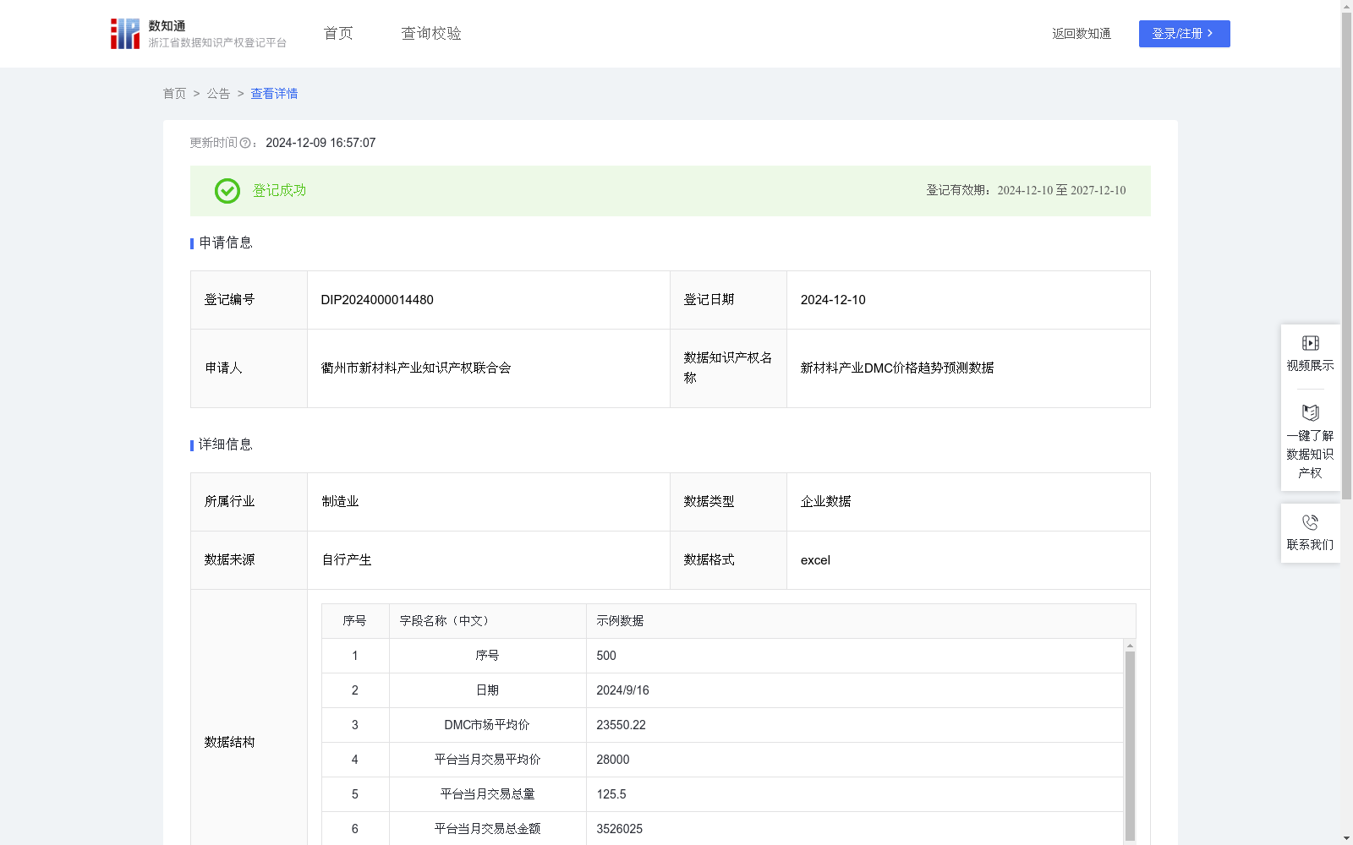Viewport: 1353px width, 845px height.
Task: Click the 数知通 platform logo
Action: [199, 34]
